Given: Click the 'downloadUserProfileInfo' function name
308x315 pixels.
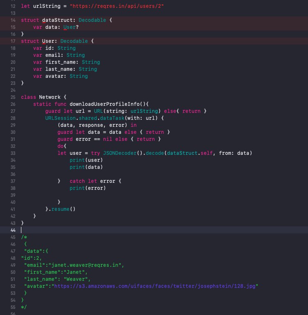Looking at the screenshot, I should tap(104, 104).
